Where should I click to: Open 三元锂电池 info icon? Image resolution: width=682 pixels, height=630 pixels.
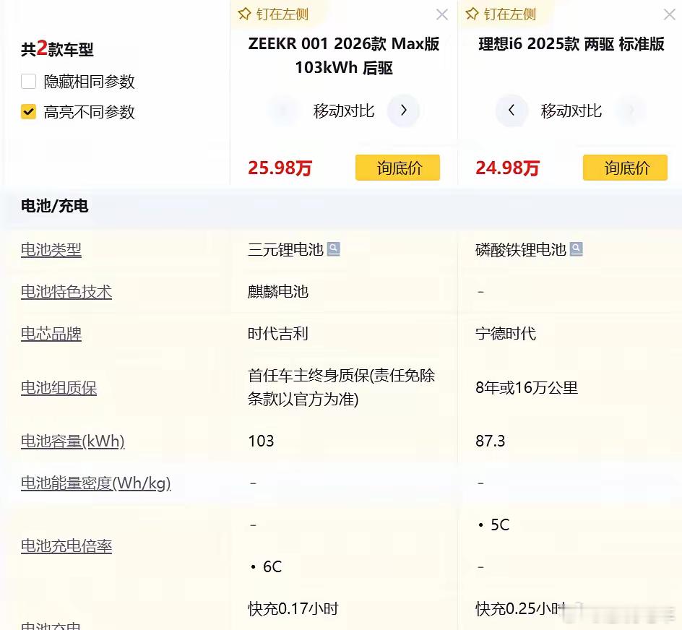[333, 249]
